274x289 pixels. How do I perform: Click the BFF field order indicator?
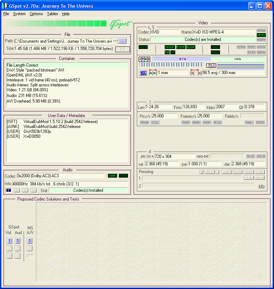click(x=196, y=122)
